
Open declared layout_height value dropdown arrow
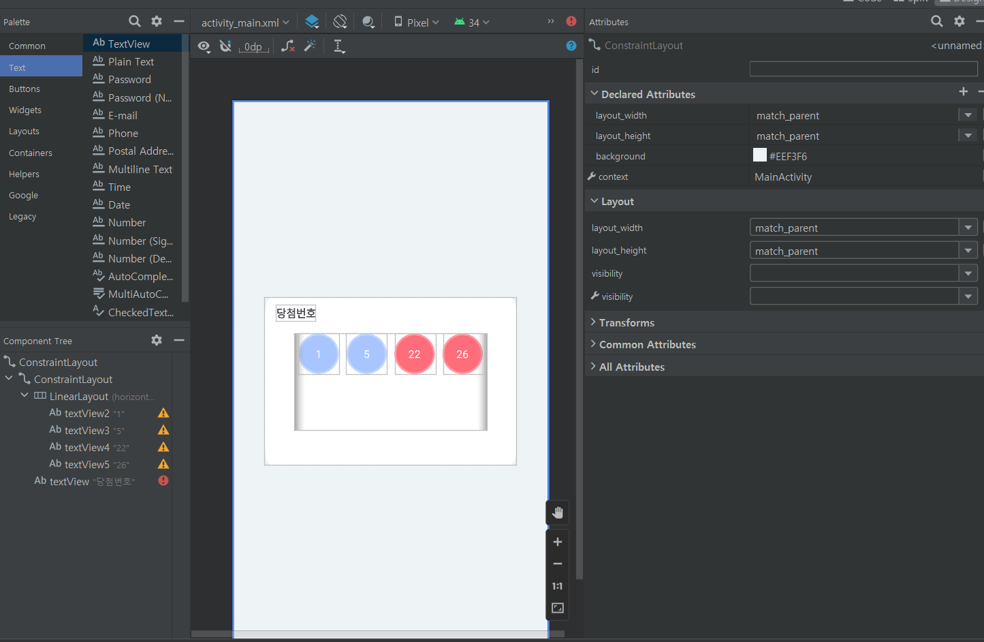(968, 136)
